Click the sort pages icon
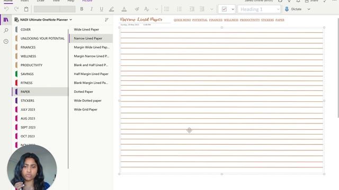The height and width of the screenshot is (190, 339). [x=106, y=20]
